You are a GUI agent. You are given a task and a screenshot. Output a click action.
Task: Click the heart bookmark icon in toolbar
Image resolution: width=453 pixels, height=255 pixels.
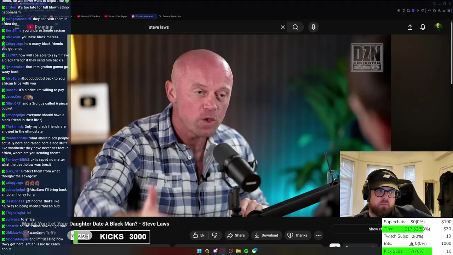(423, 11)
